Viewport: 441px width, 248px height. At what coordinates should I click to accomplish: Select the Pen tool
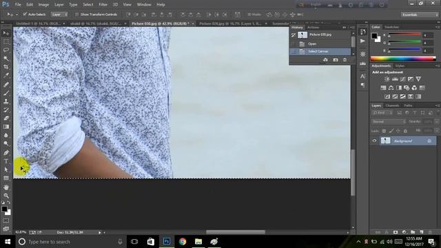(6, 153)
